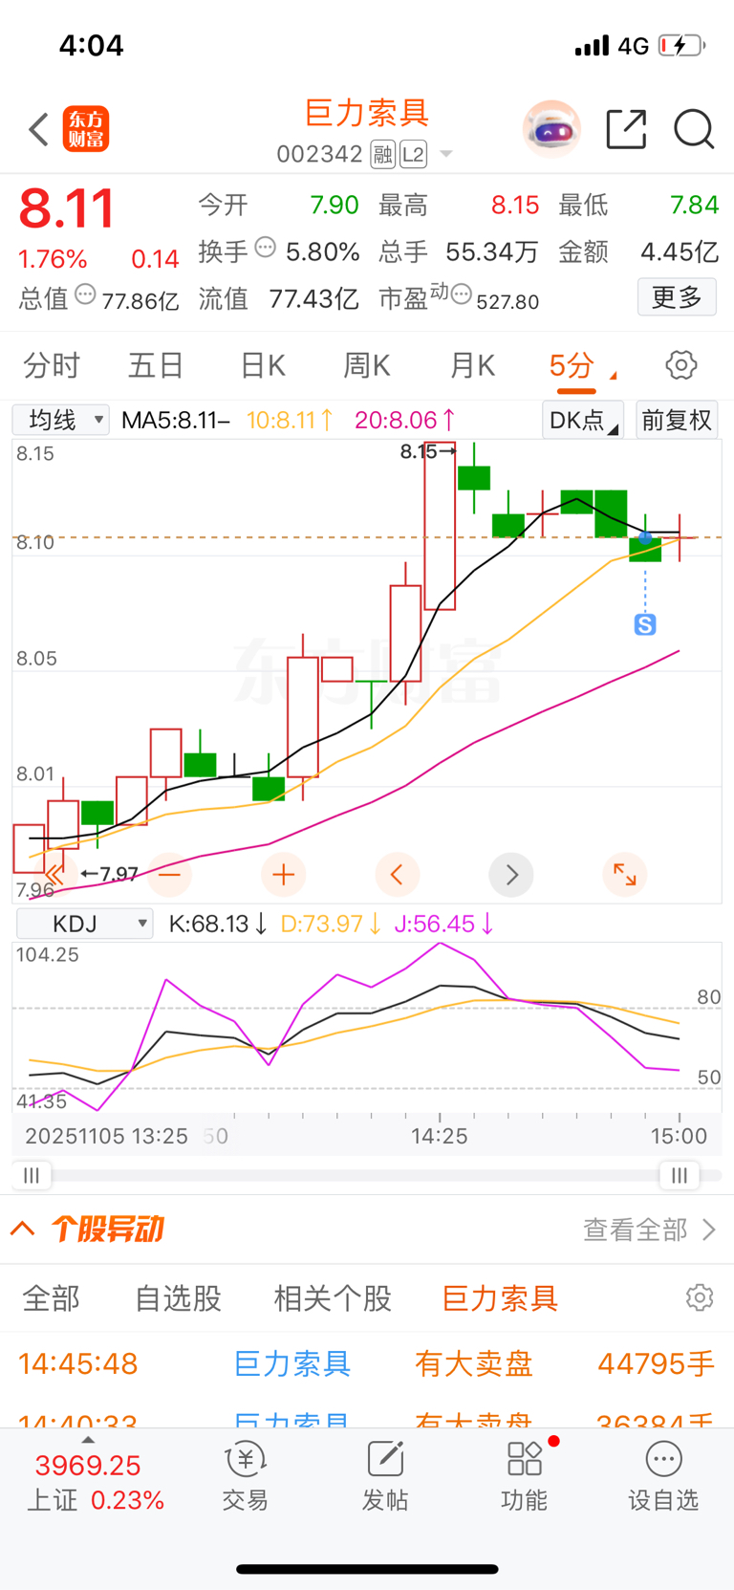Tap the 融 margin badge

pyautogui.click(x=383, y=155)
